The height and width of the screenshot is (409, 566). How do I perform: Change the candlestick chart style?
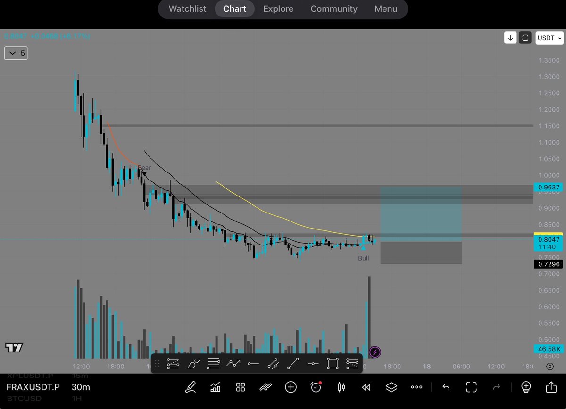(341, 387)
